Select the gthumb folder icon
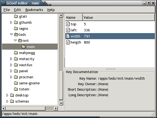Screen dimensions: 157x118 coord(16,22)
